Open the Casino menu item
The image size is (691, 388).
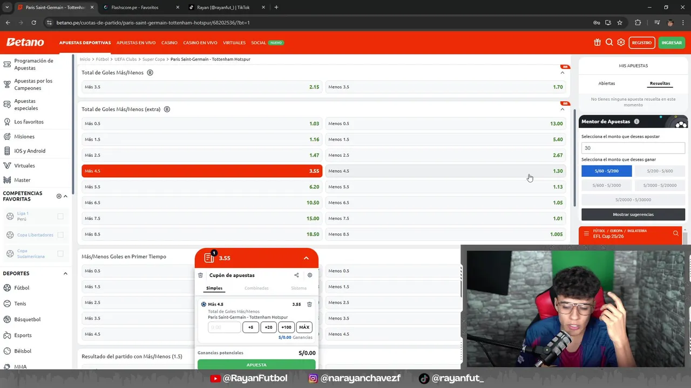[170, 43]
